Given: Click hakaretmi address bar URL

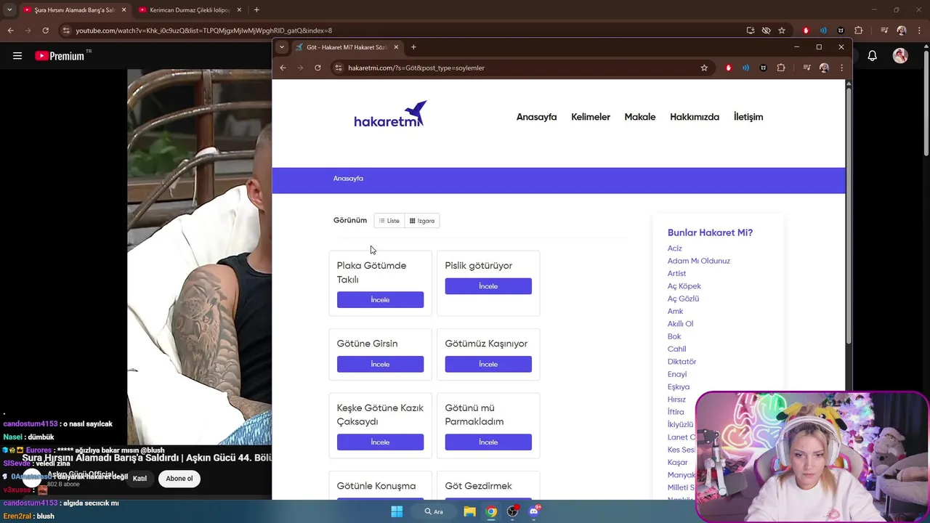Looking at the screenshot, I should tap(416, 68).
